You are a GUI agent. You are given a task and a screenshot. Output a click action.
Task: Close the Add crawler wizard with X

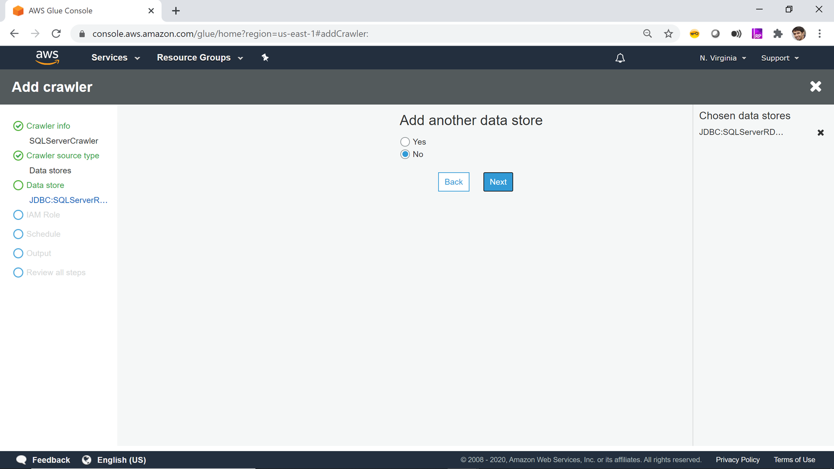click(815, 87)
